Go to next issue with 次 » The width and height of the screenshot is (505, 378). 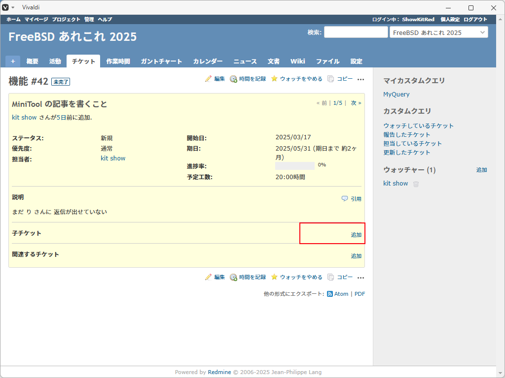coord(356,103)
